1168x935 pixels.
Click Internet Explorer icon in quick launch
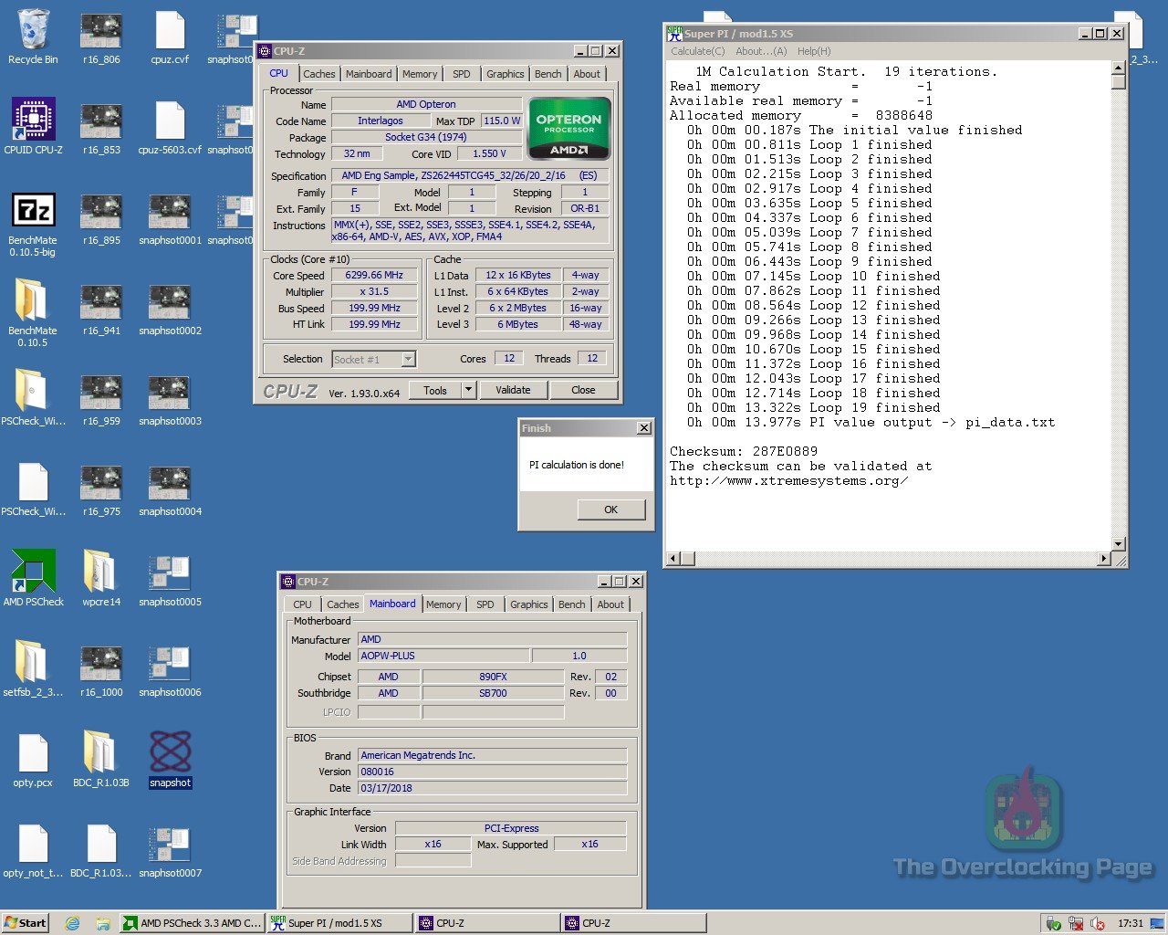[72, 923]
